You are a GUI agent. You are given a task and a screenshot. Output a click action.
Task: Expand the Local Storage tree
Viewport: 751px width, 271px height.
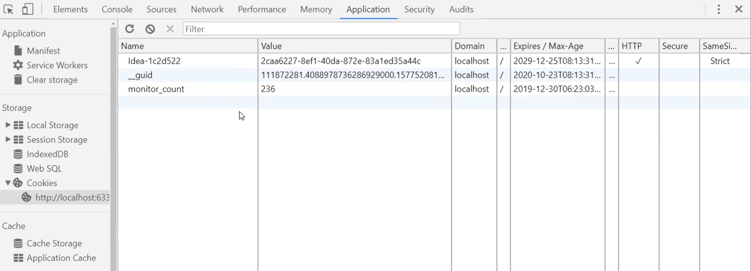[x=7, y=125]
